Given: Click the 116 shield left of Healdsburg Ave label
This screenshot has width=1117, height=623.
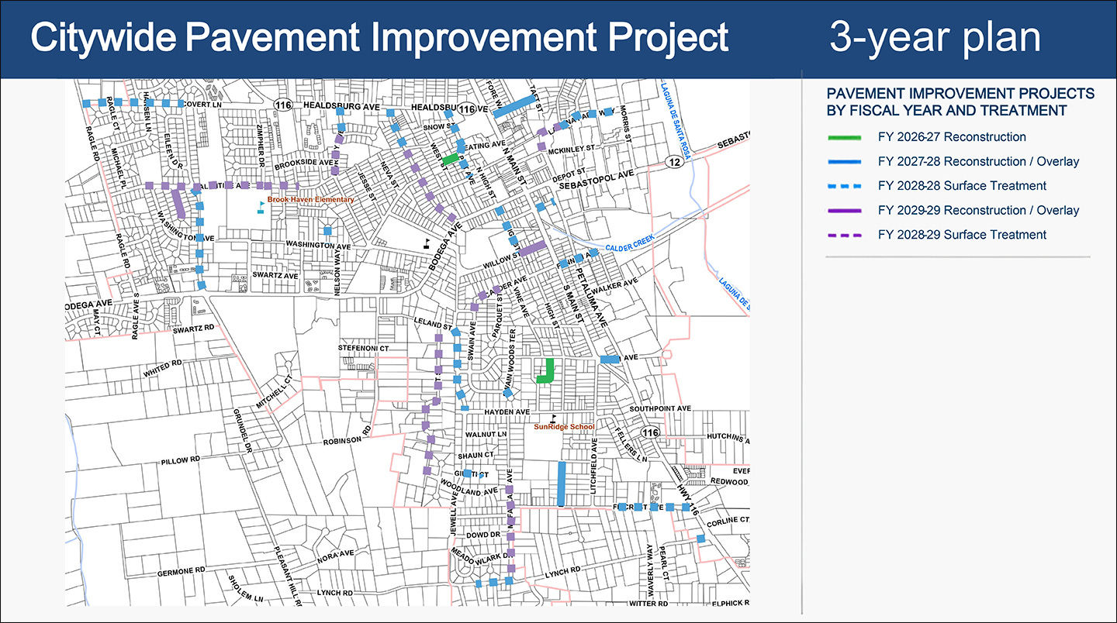Looking at the screenshot, I should [283, 105].
